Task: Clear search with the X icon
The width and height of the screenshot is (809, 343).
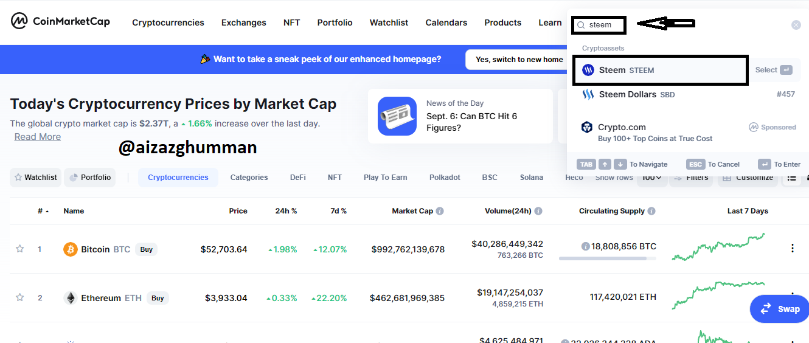Action: [796, 25]
